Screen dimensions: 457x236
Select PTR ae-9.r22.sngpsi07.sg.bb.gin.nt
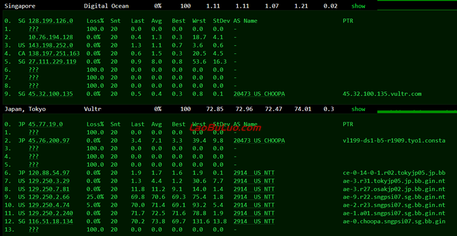tap(394, 197)
